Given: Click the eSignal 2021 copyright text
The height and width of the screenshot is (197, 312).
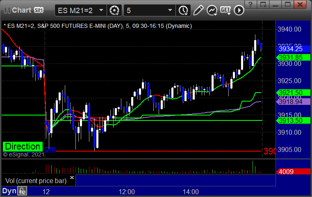Looking at the screenshot, I should pos(23,154).
